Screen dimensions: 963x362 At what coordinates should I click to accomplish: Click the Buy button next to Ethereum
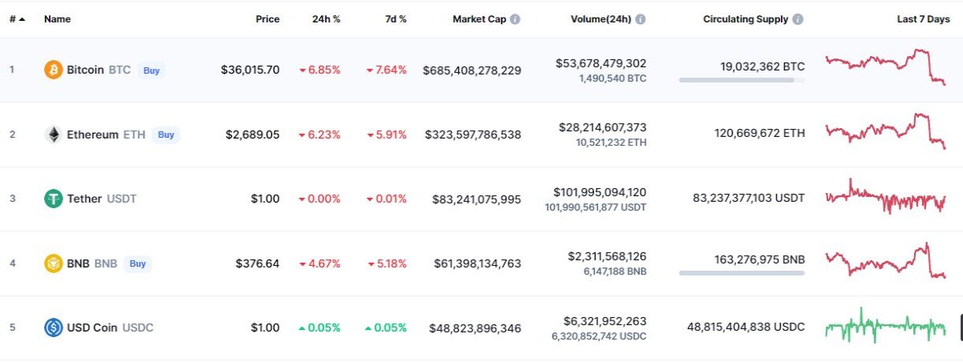(166, 135)
